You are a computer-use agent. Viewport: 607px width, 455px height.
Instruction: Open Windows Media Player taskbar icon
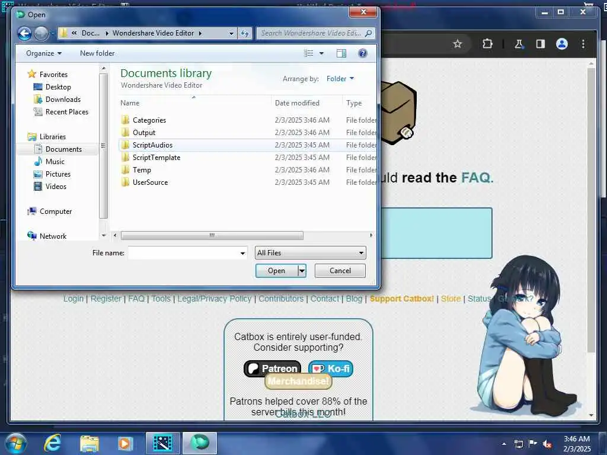click(x=125, y=444)
